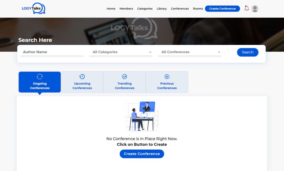Switch to Trending Conferences tab

tap(124, 82)
